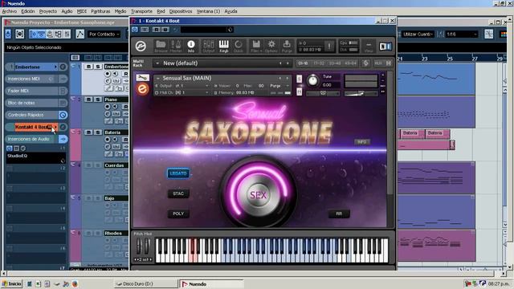
Task: Click the Nuendo color palette icon
Action: pyautogui.click(x=504, y=34)
